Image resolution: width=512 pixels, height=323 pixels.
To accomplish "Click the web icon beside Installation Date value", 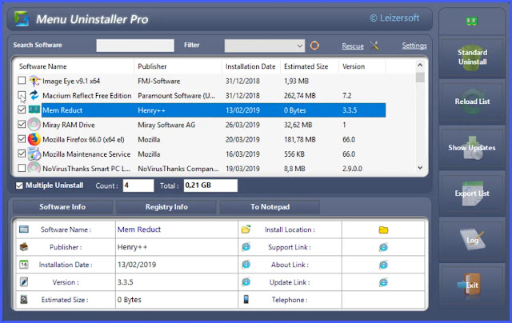I will (246, 265).
